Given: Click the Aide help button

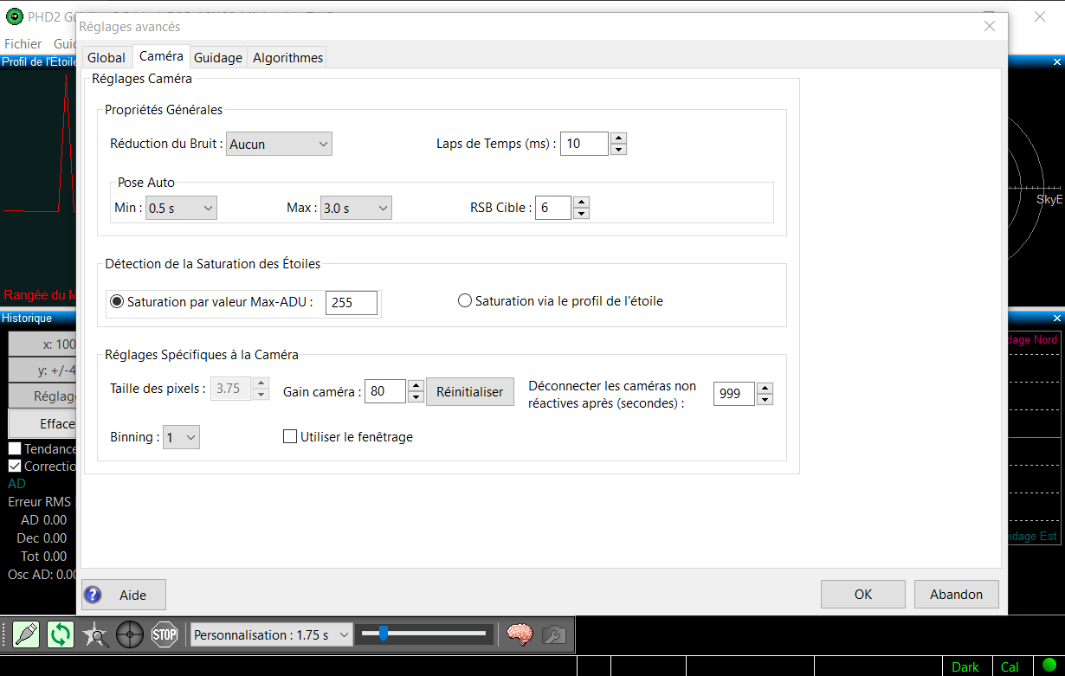Looking at the screenshot, I should pyautogui.click(x=123, y=595).
